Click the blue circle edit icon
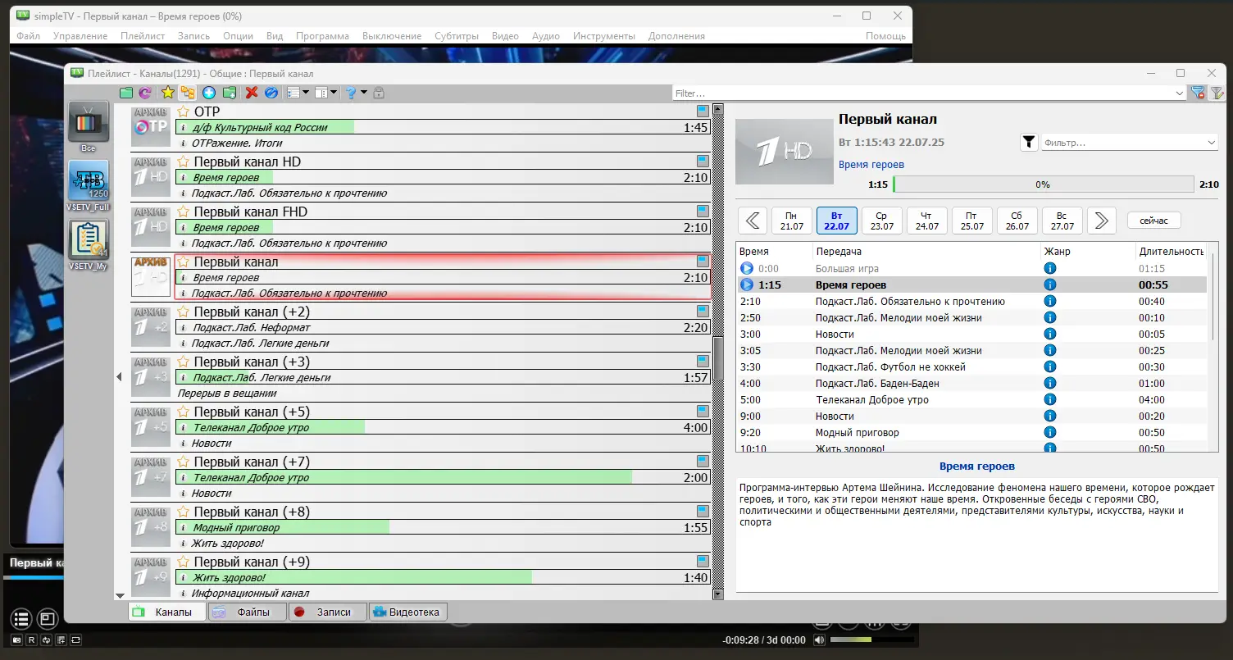Viewport: 1233px width, 660px height. [x=271, y=93]
